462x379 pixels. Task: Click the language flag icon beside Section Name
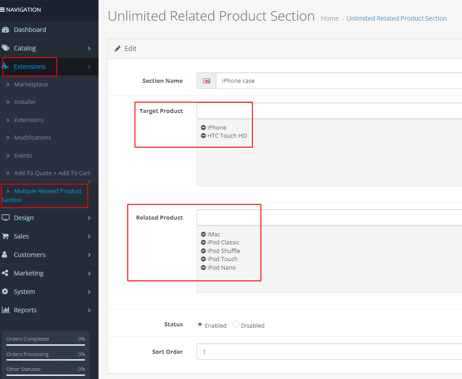coord(206,81)
